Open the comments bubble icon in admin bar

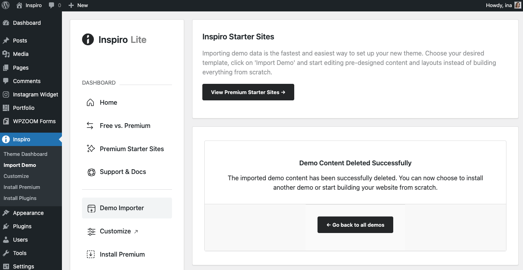point(52,6)
